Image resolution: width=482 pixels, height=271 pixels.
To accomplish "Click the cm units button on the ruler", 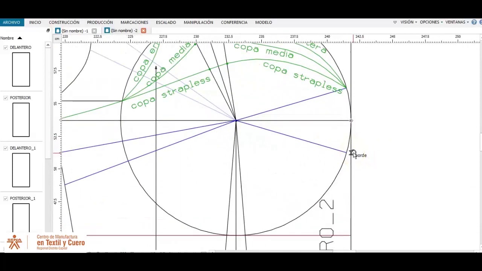I will click(x=57, y=38).
